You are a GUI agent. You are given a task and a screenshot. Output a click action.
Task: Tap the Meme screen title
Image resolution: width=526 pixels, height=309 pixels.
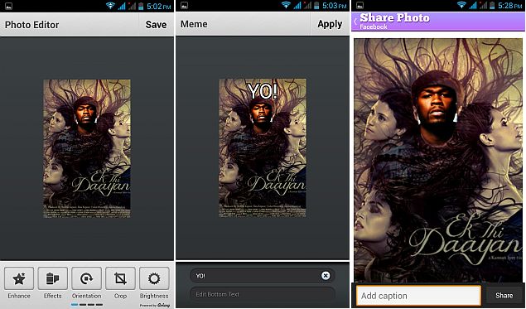pos(194,24)
